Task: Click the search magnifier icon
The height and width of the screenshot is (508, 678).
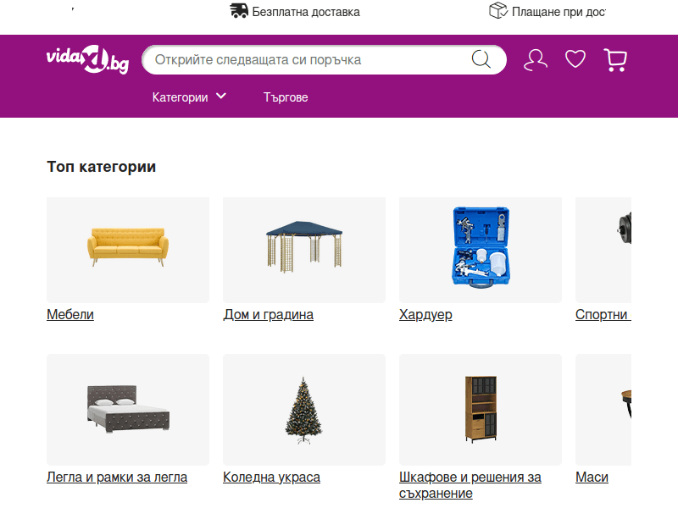Action: (481, 59)
